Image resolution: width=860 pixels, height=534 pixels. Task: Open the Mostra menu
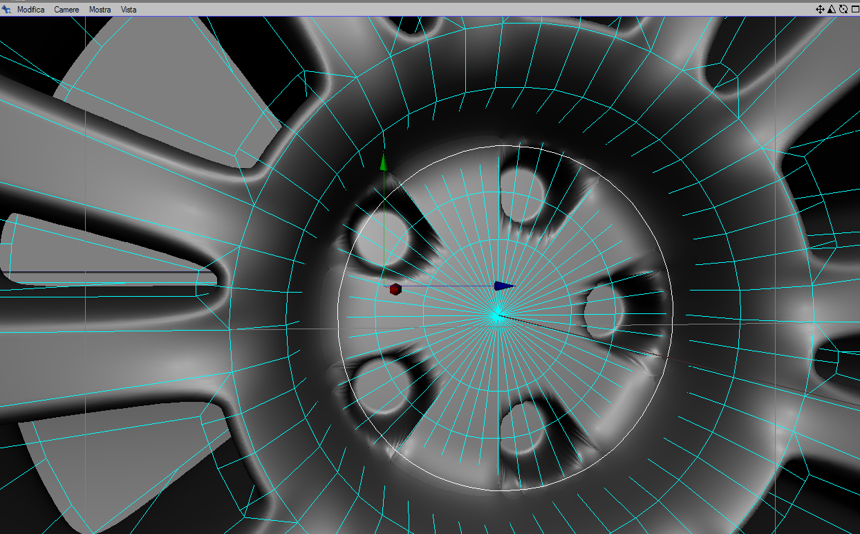100,10
